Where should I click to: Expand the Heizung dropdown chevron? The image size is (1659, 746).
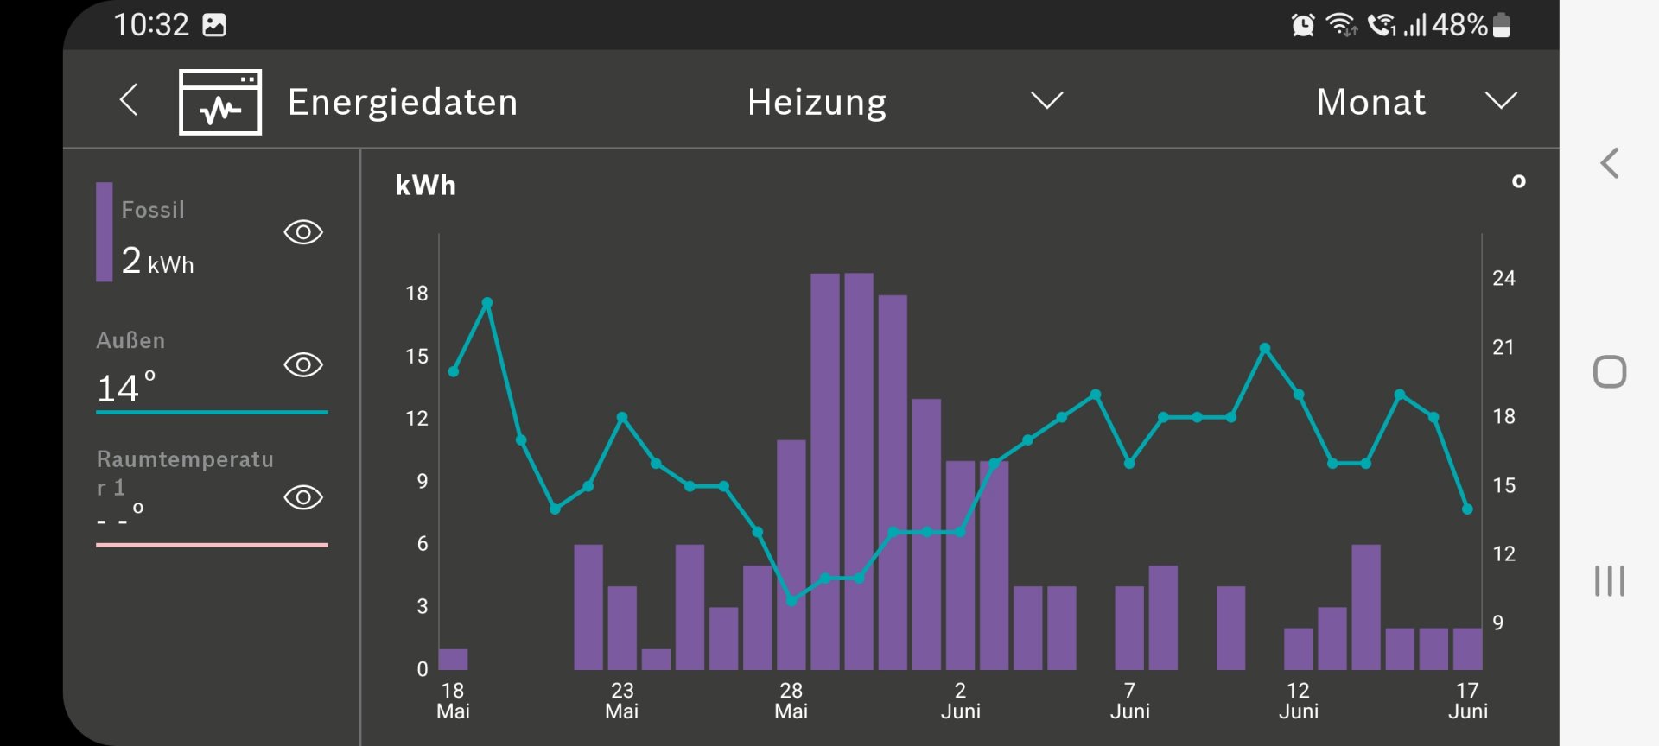coord(1046,101)
